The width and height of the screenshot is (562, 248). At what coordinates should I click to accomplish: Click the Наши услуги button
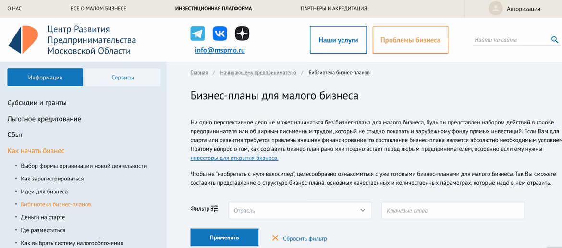coord(338,40)
